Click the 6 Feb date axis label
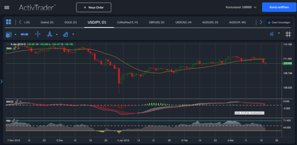The width and height of the screenshot is (297, 145). pyautogui.click(x=184, y=141)
